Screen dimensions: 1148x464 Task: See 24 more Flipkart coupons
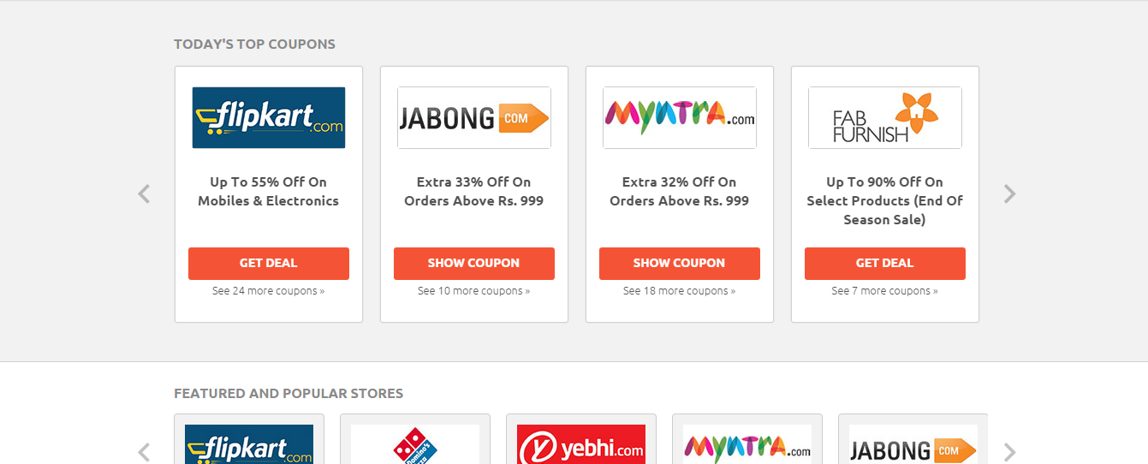click(x=269, y=291)
